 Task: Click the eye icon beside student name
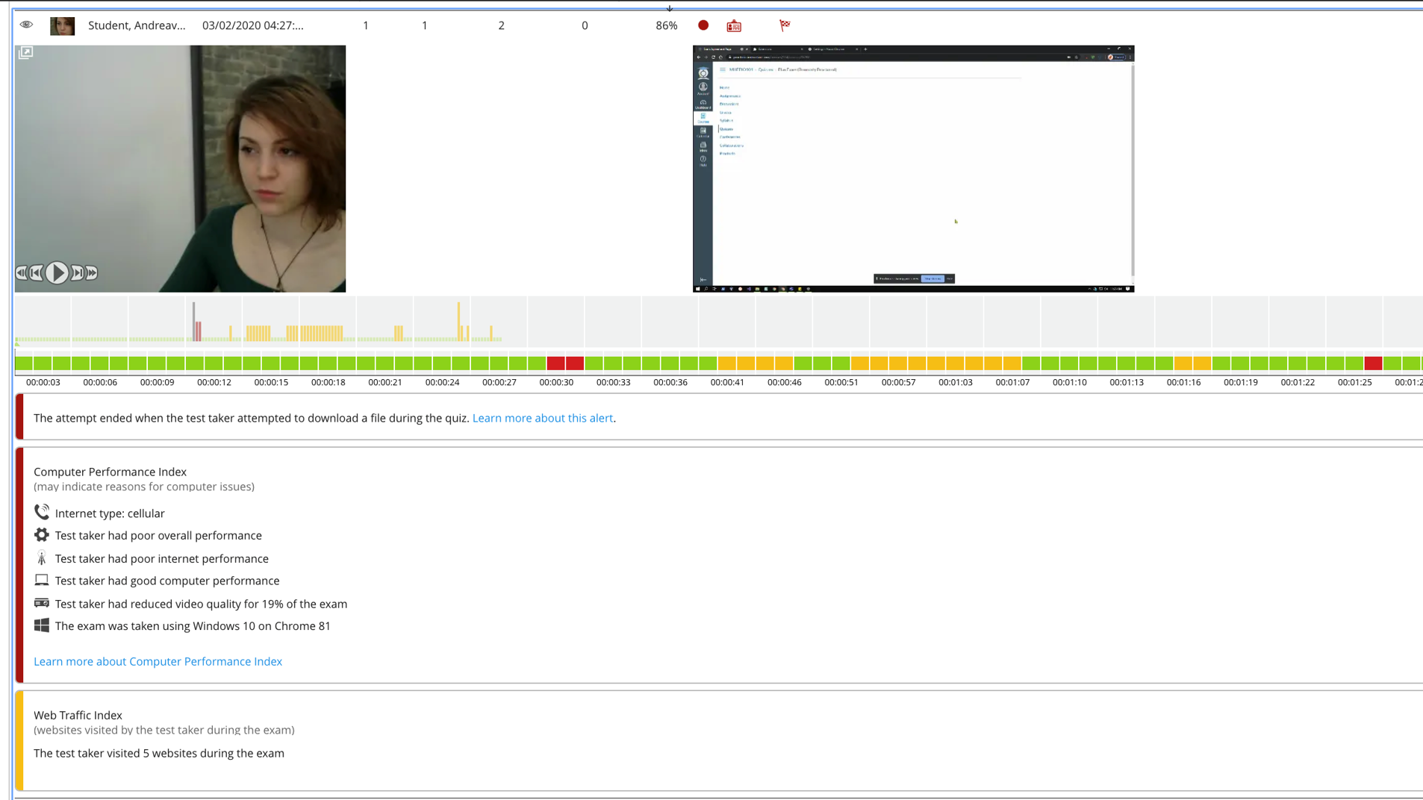click(x=26, y=25)
